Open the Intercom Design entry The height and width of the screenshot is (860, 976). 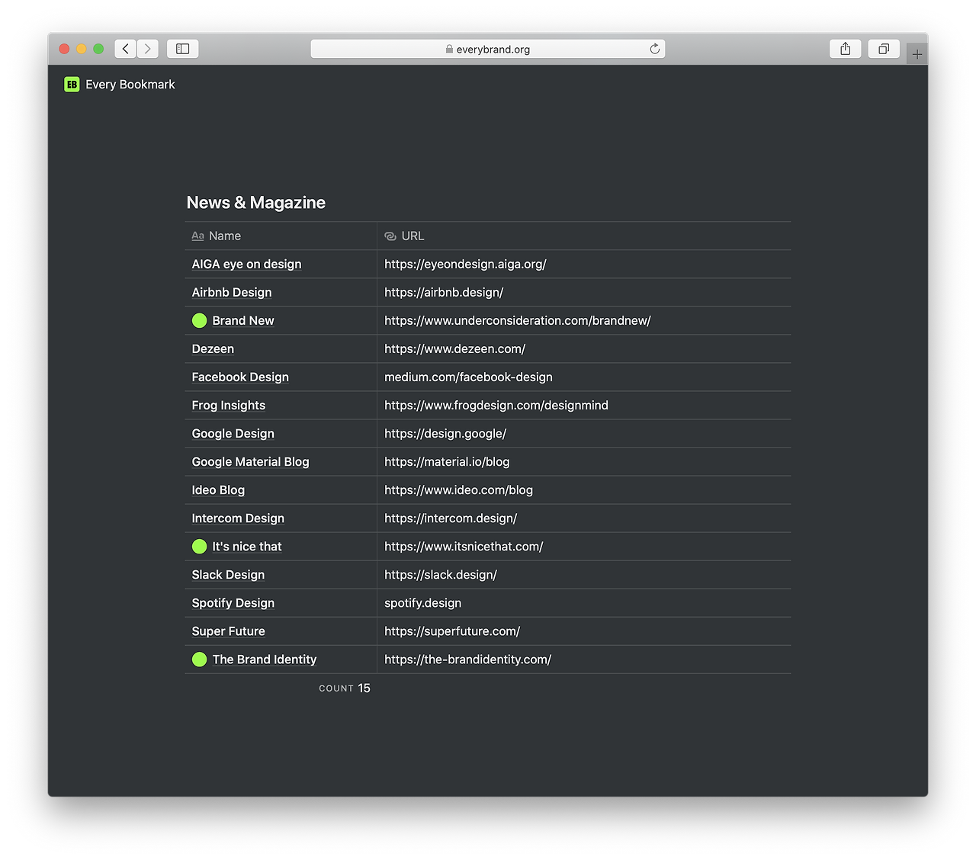(x=238, y=518)
